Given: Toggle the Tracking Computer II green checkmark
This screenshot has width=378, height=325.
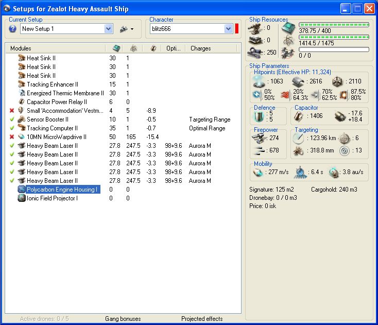Looking at the screenshot, I should [12, 128].
